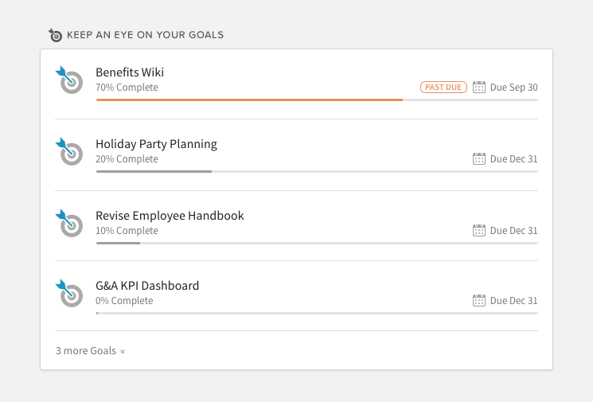Click the Holiday Party Planning target icon
The width and height of the screenshot is (593, 402).
(x=69, y=152)
